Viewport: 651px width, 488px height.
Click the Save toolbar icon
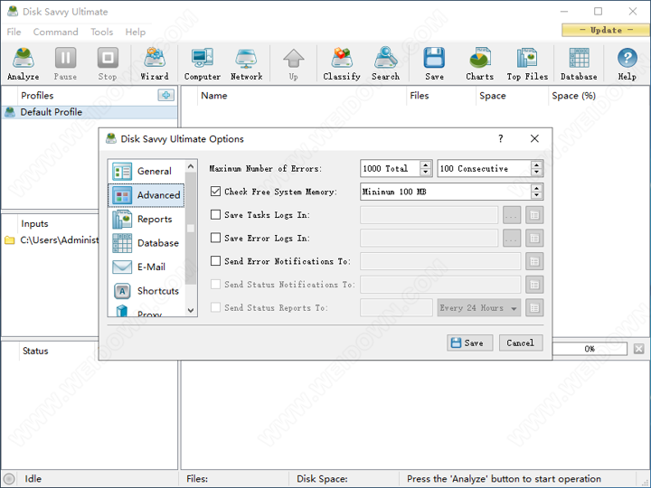434,63
